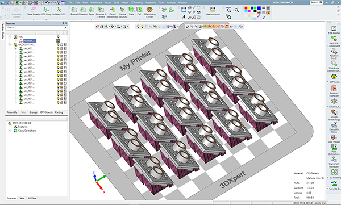This screenshot has height=205, width=341.
Task: Pick the red color swatch
Action: point(246,8)
